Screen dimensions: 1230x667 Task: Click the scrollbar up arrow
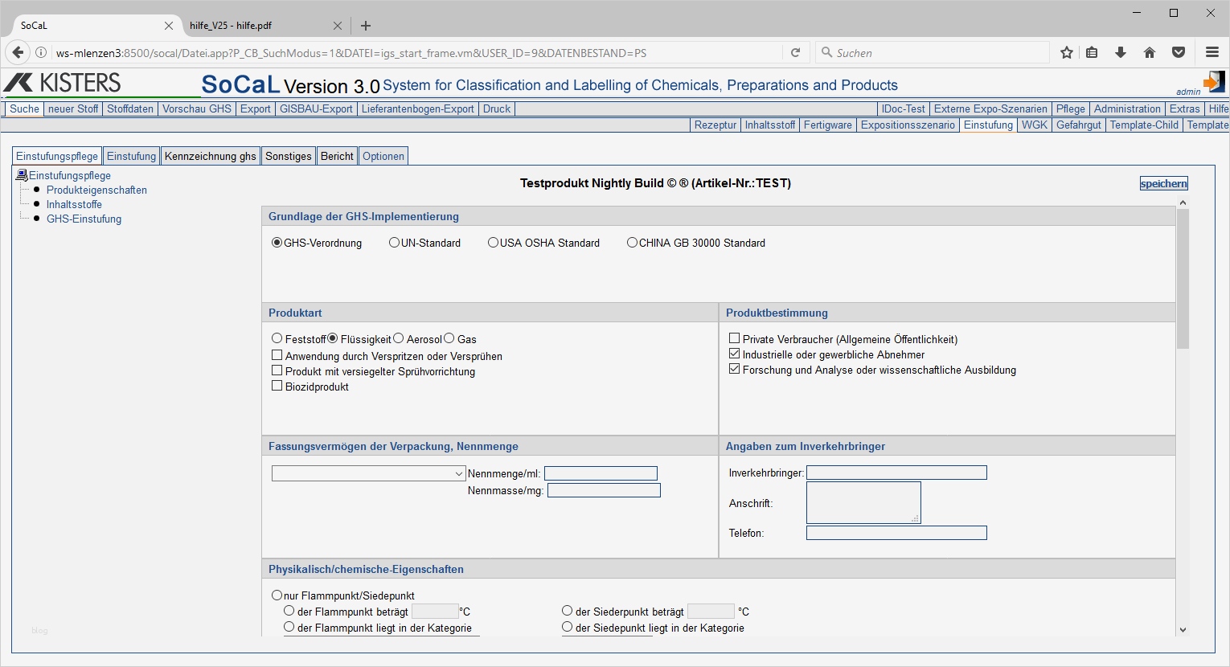(x=1183, y=202)
